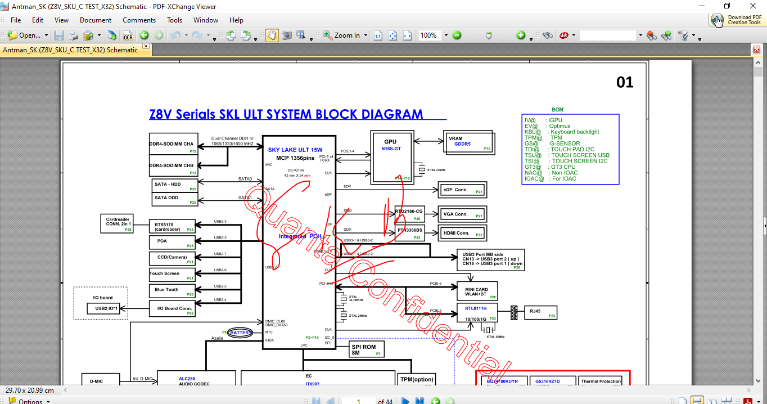Open the Find binoculars tool

(x=548, y=35)
